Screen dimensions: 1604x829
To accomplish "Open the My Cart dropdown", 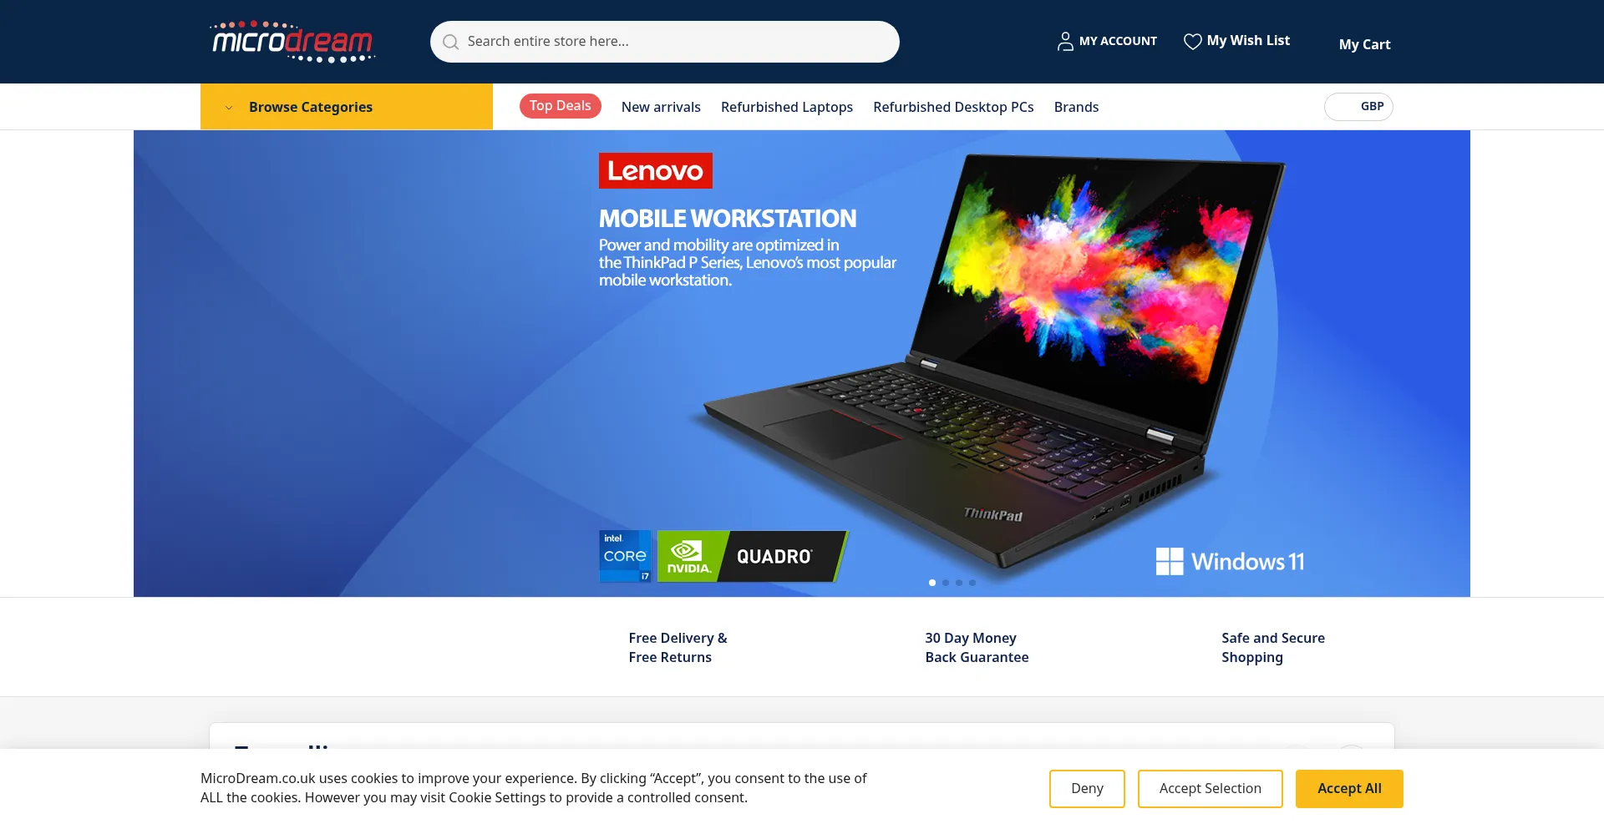I will click(x=1364, y=44).
